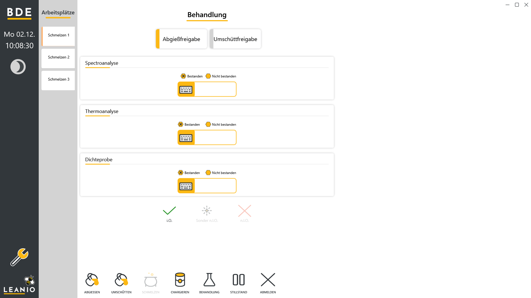Switch to the Abgießfreigabe tab

pyautogui.click(x=181, y=39)
